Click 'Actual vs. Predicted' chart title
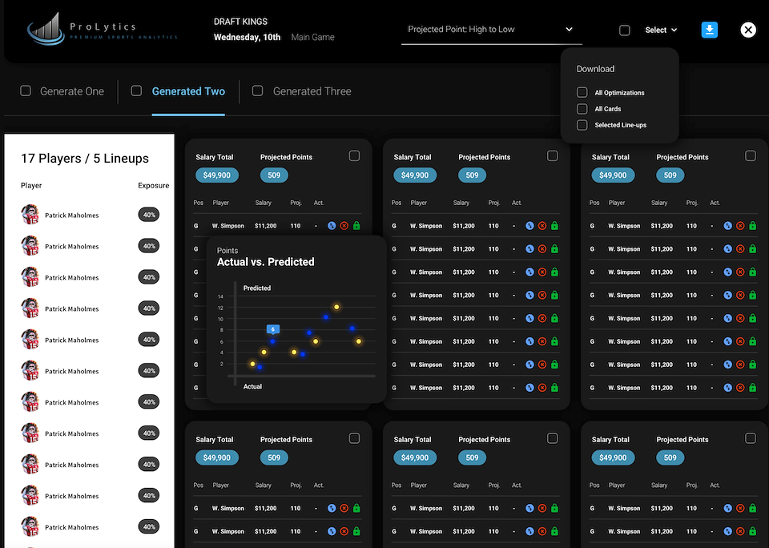Screen dimensions: 769x548 click(x=265, y=262)
